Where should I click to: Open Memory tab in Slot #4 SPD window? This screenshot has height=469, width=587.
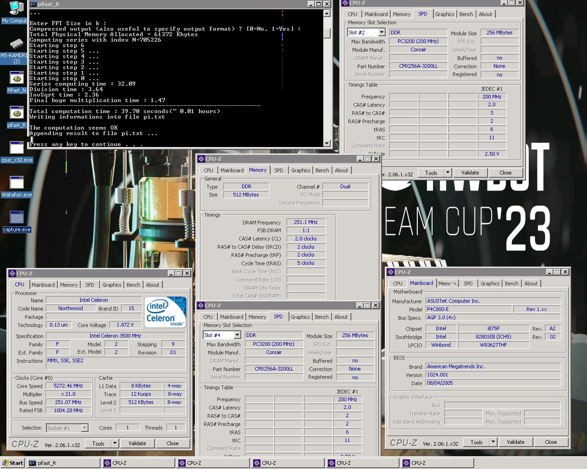(257, 317)
